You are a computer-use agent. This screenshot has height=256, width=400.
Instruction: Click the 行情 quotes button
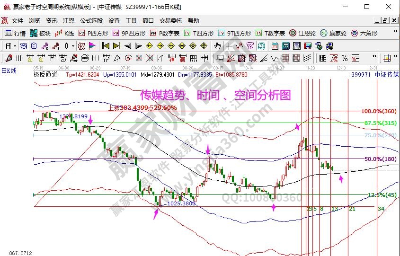pos(15,33)
